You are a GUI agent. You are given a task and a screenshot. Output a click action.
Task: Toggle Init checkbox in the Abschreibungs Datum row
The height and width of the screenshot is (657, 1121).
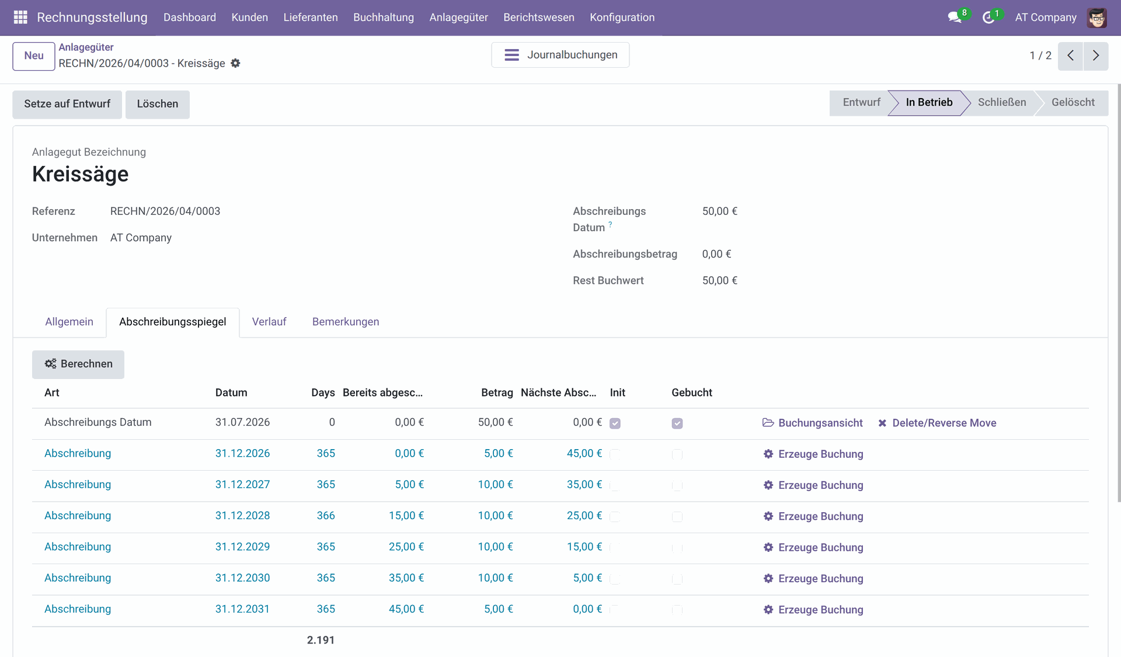pos(615,423)
